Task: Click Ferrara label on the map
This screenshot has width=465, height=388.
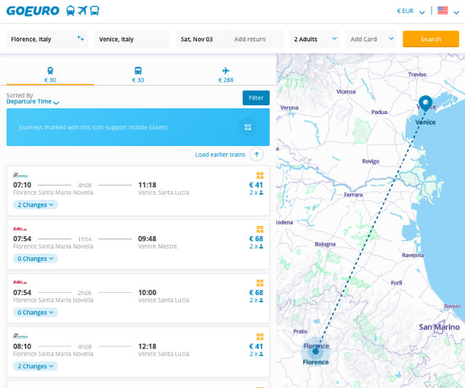Action: click(x=353, y=195)
